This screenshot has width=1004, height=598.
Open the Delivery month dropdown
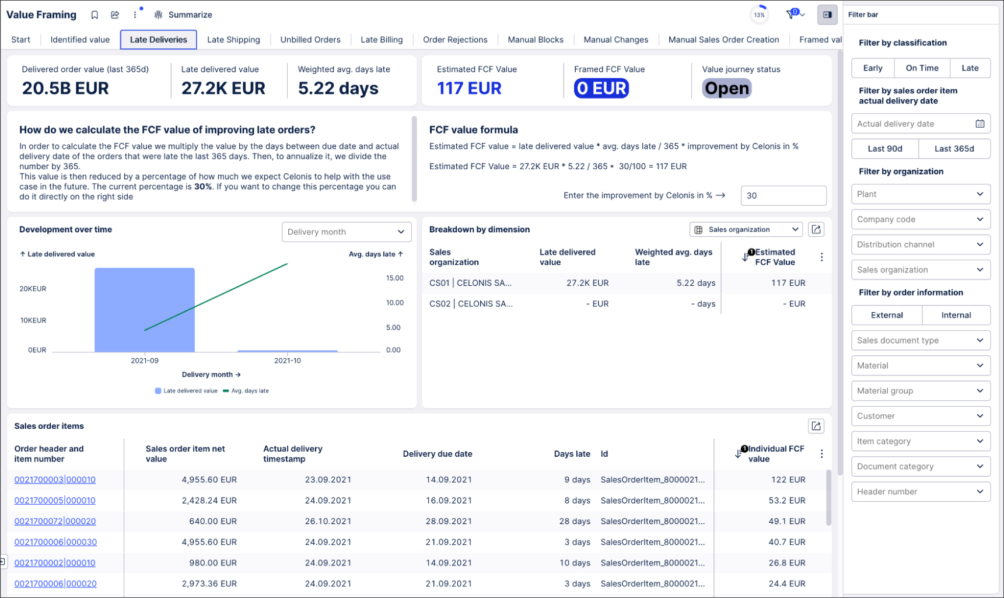tap(347, 232)
